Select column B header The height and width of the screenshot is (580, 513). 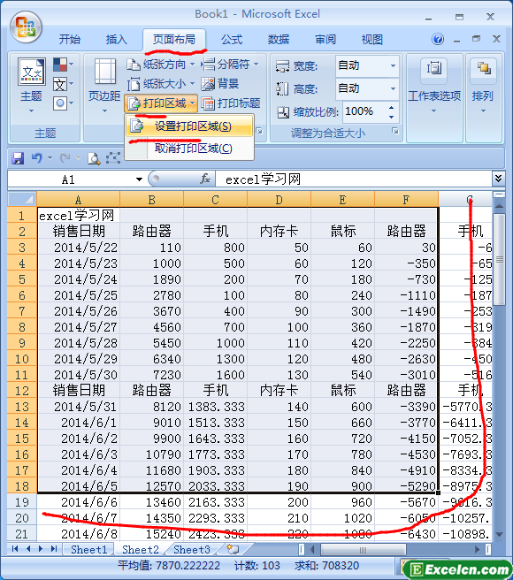click(x=152, y=200)
